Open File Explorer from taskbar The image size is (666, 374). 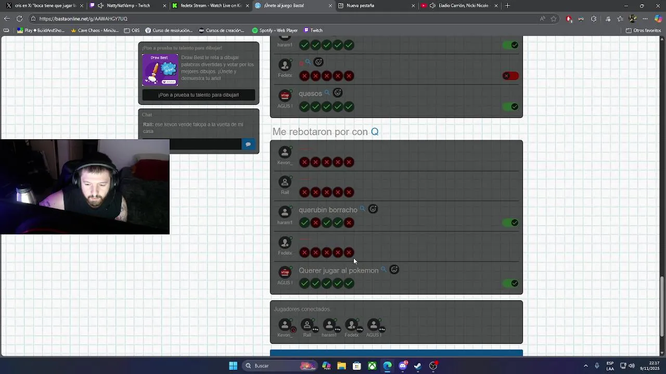(x=341, y=366)
